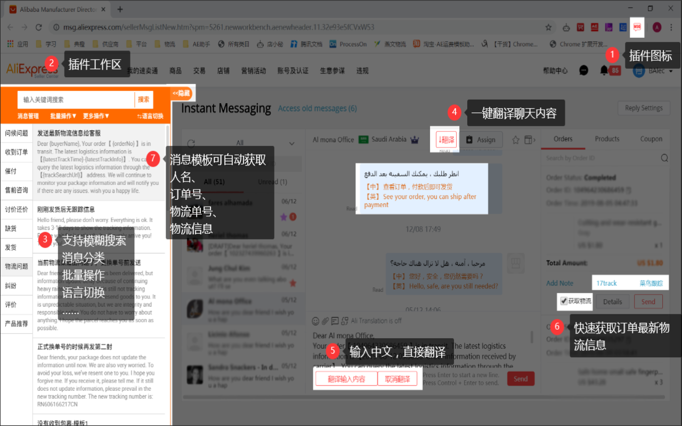Hide the plugin panel with <<隐藏
This screenshot has height=426, width=682.
pyautogui.click(x=180, y=93)
